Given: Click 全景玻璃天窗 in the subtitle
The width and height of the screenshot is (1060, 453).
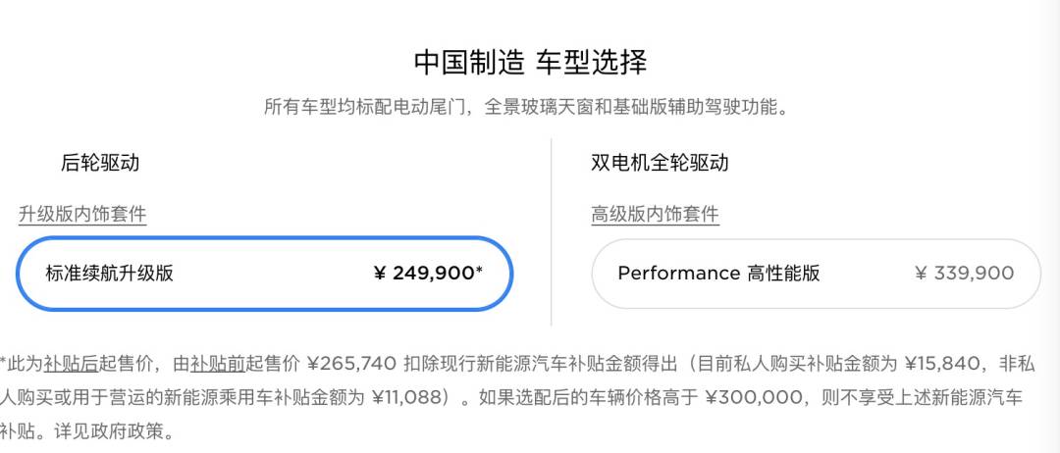Looking at the screenshot, I should 537,107.
